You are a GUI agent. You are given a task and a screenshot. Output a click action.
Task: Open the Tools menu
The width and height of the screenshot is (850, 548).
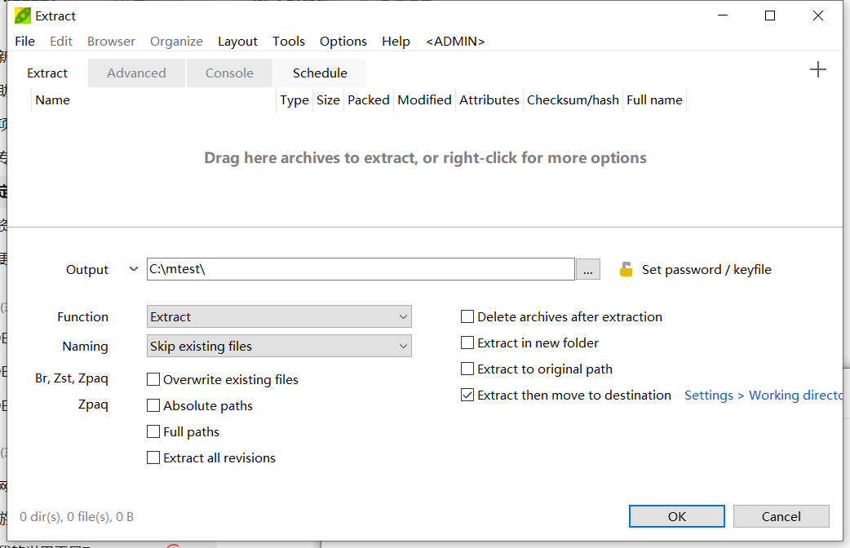(289, 42)
